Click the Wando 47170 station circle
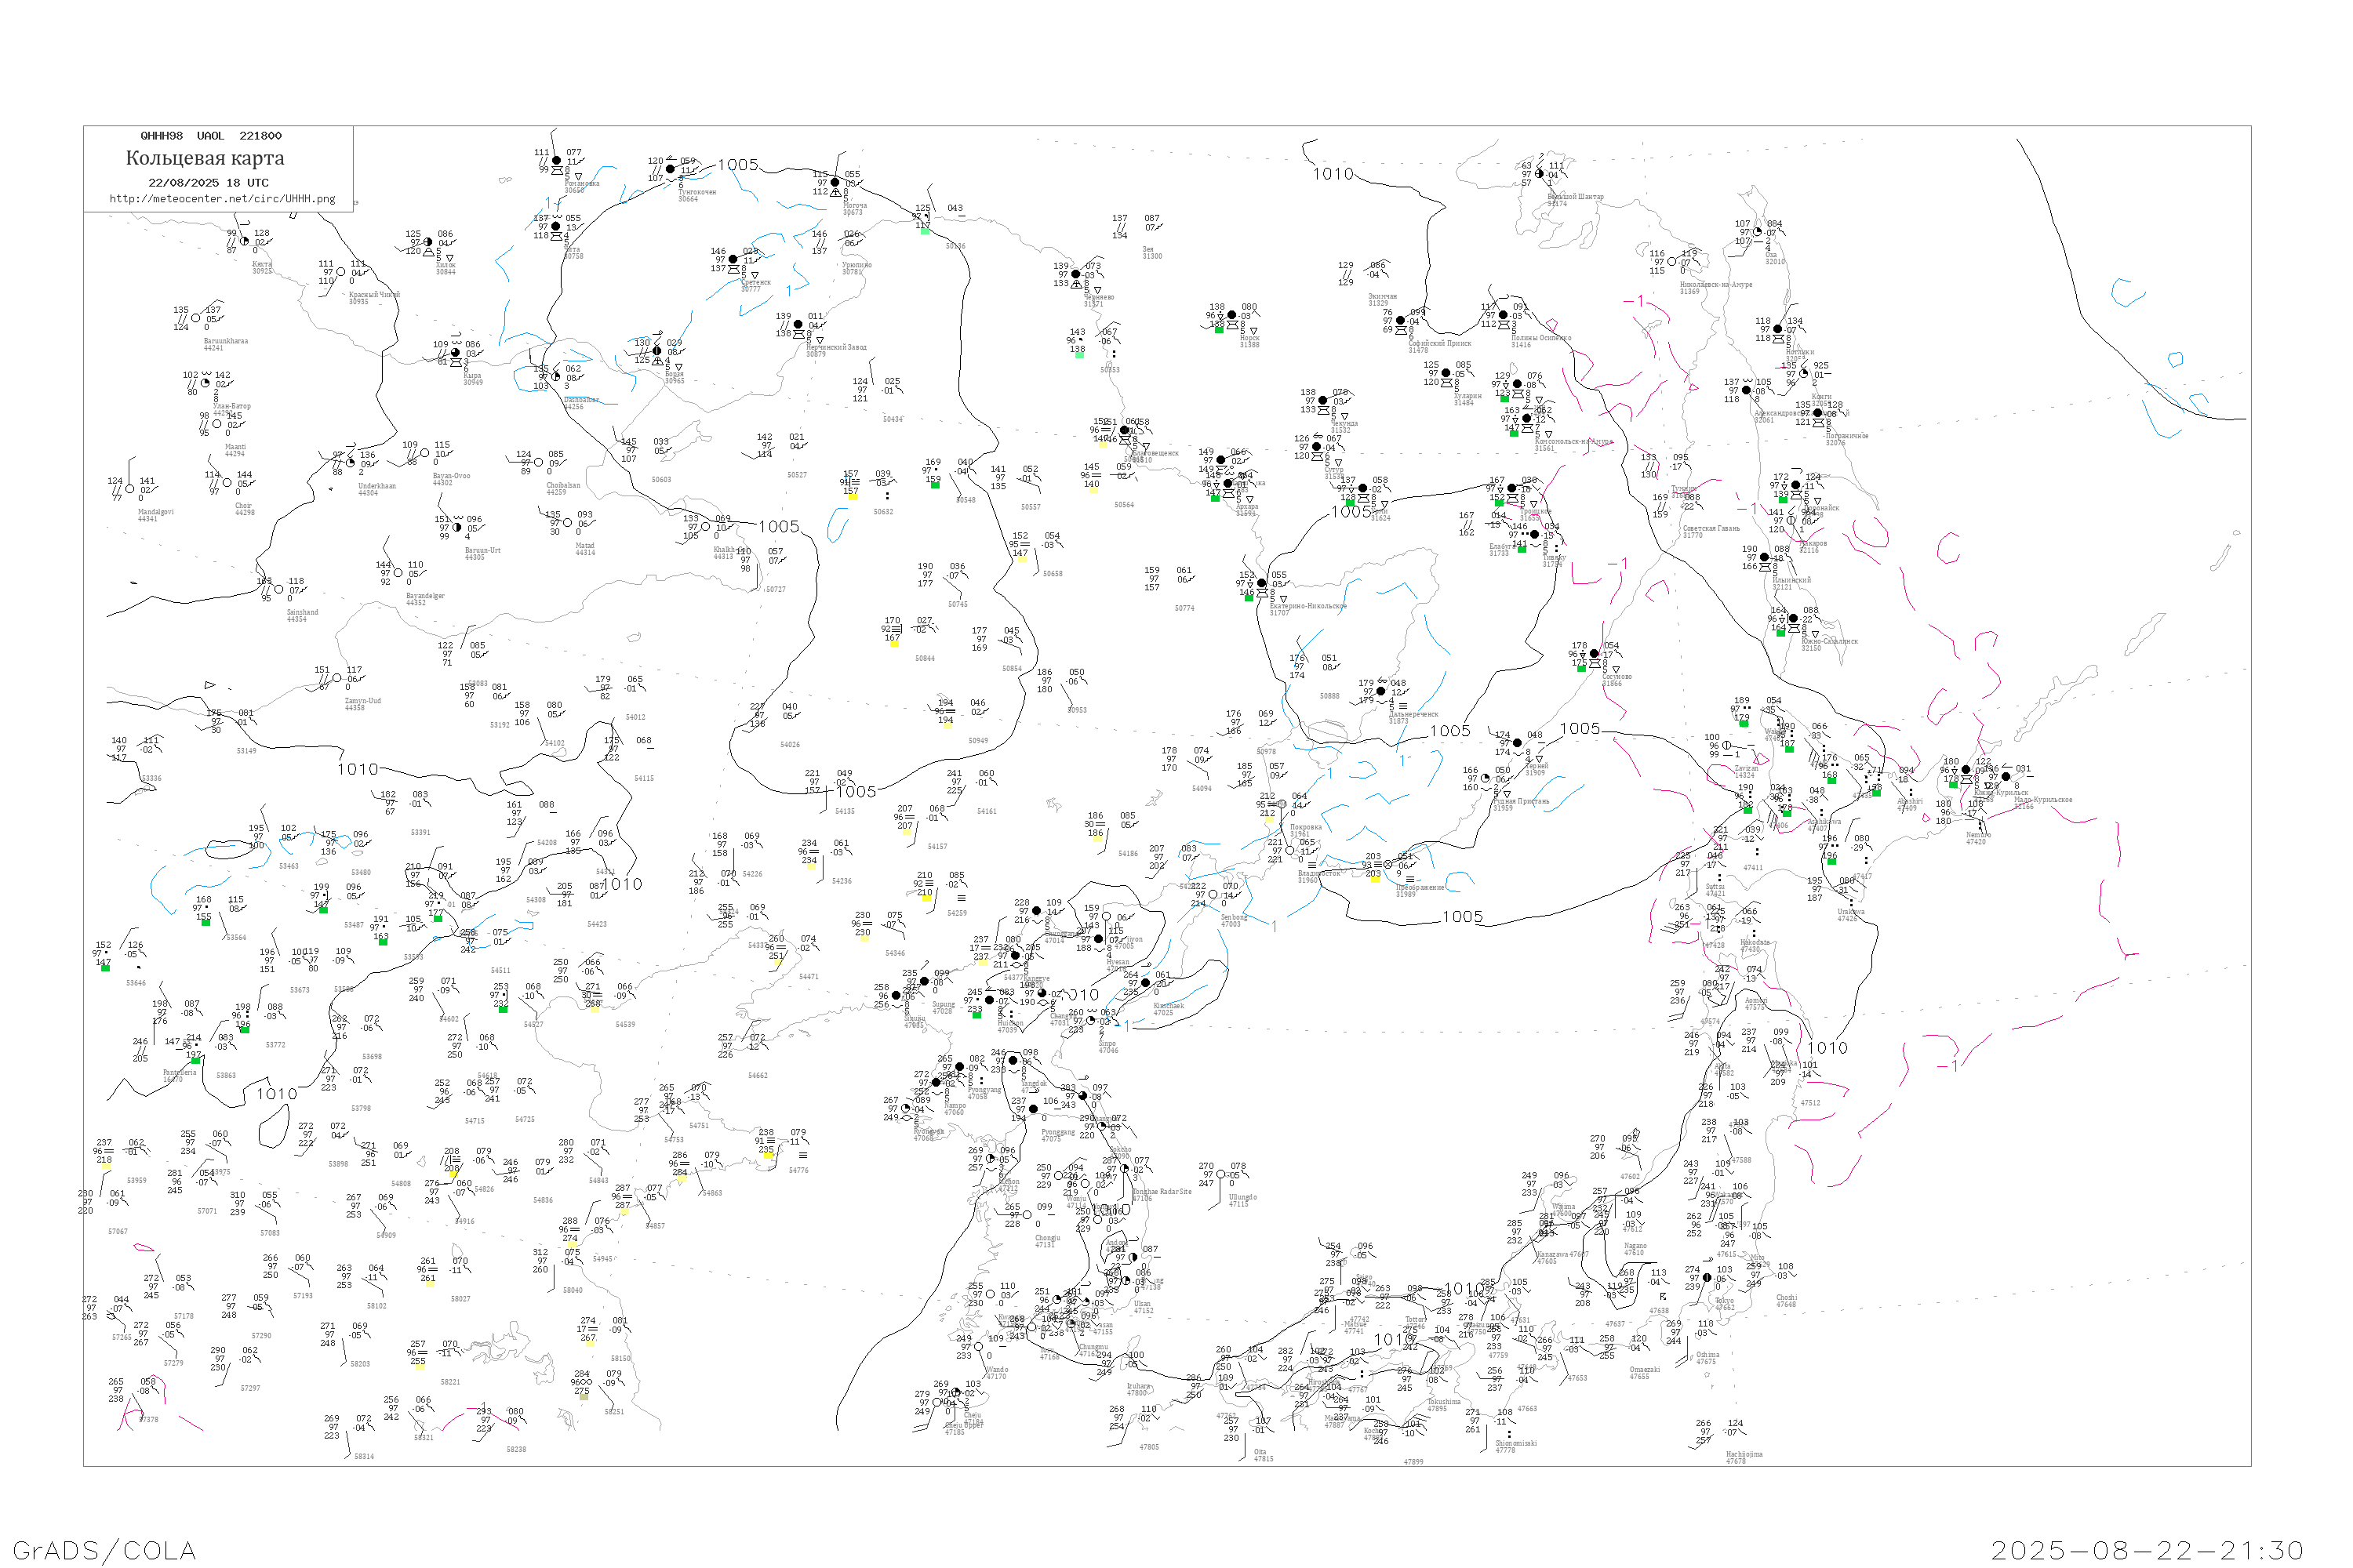This screenshot has width=2353, height=1568. [x=978, y=1347]
